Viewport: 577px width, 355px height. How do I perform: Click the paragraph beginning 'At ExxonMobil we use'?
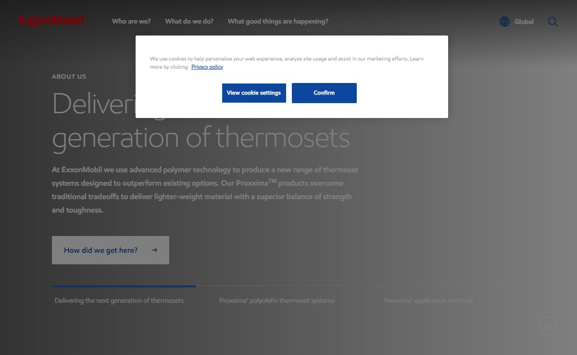click(x=205, y=190)
